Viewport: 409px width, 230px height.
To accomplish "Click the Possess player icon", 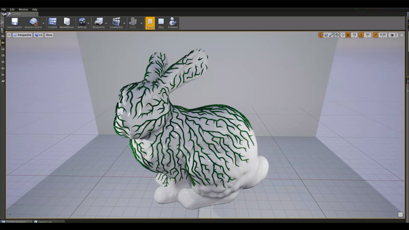I will 173,22.
